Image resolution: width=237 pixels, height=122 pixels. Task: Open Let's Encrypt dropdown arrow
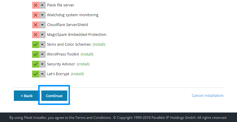pyautogui.click(x=42, y=74)
